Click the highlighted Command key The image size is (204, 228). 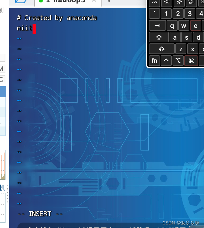click(191, 61)
